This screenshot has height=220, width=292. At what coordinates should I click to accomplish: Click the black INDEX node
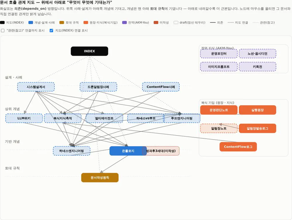click(89, 51)
